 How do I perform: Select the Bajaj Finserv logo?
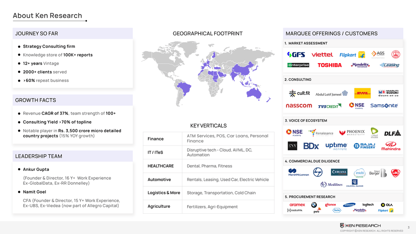[364, 146]
